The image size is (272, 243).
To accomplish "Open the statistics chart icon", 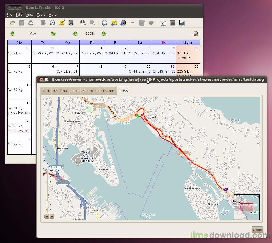I will tap(182, 23).
